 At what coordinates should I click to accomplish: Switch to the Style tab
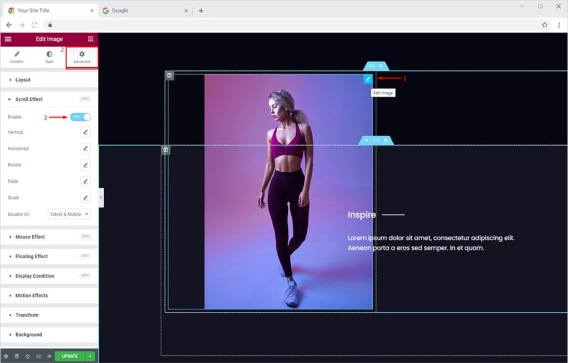tap(49, 57)
